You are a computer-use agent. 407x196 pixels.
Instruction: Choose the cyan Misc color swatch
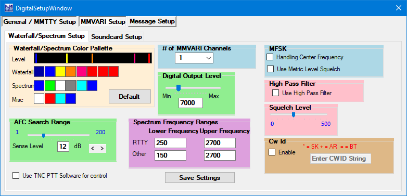[x=60, y=98]
